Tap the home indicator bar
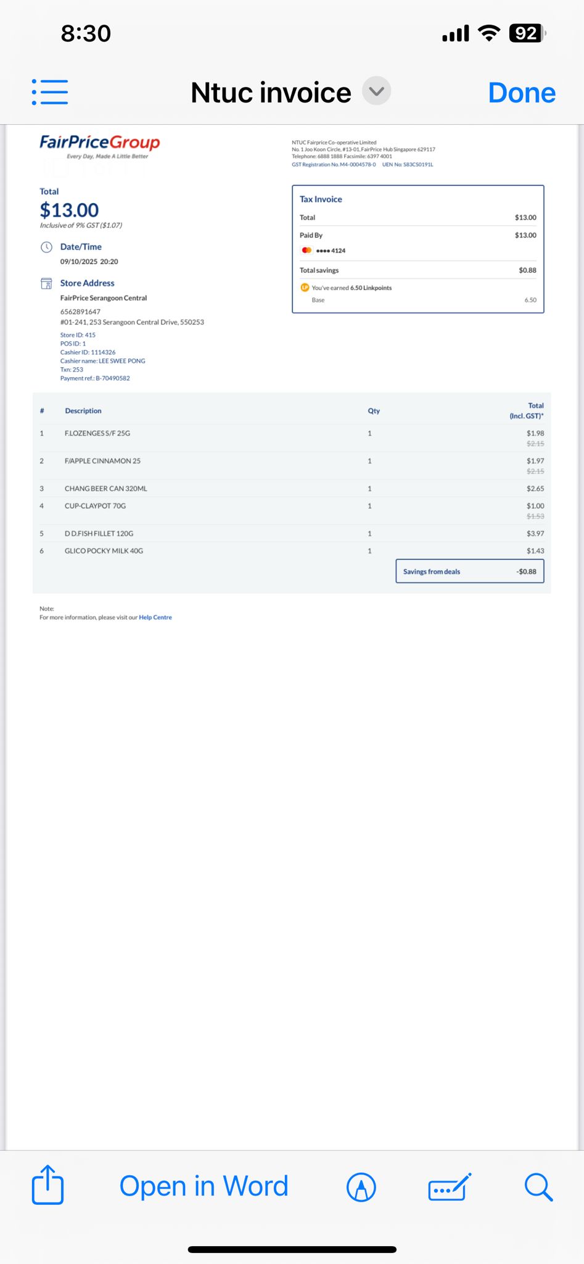The image size is (584, 1264). point(292,1249)
